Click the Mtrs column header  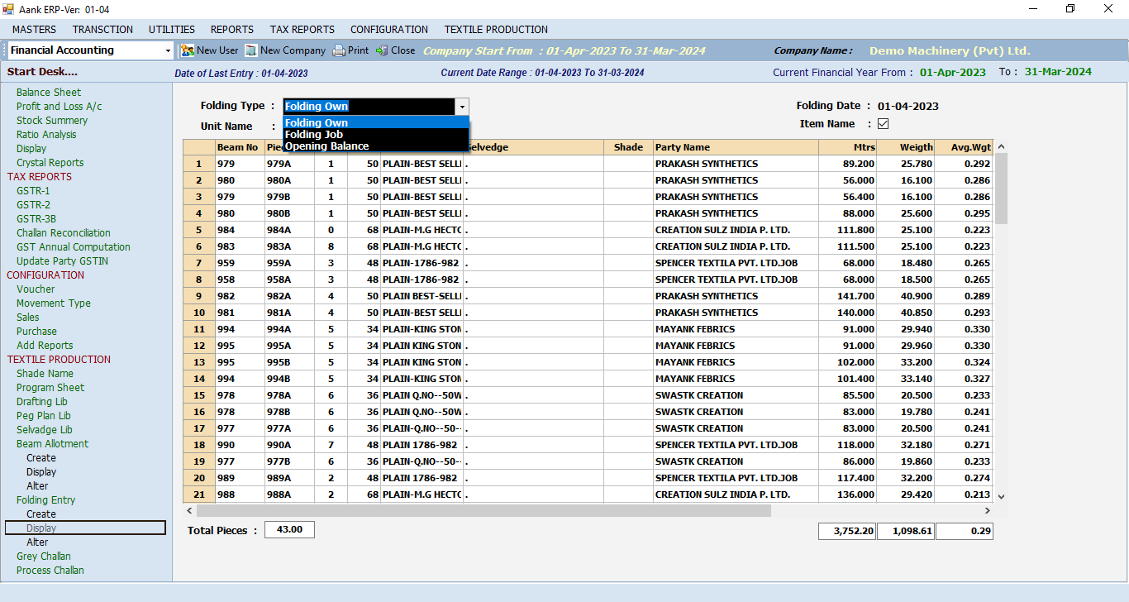point(847,147)
